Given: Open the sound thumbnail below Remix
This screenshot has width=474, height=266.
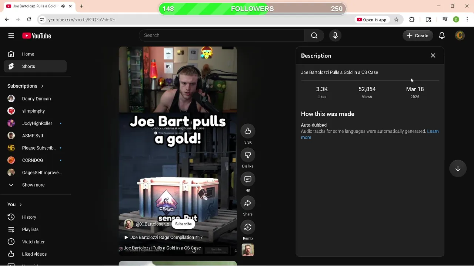Looking at the screenshot, I should click(x=248, y=250).
